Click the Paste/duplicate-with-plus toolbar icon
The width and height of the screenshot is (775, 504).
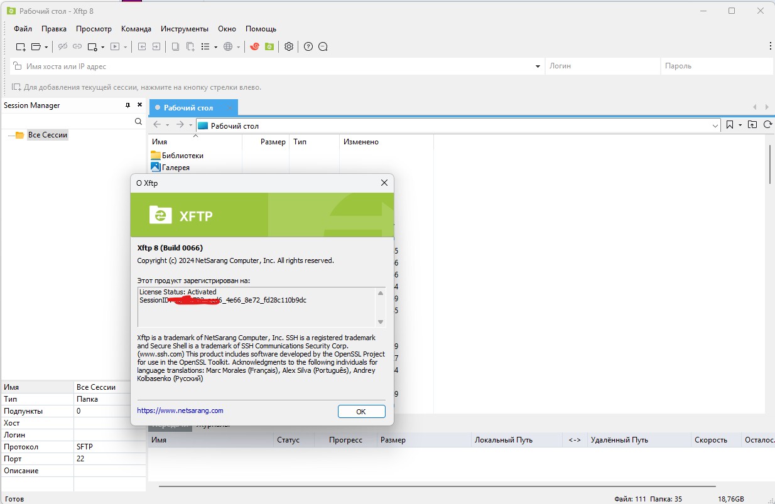coord(190,46)
